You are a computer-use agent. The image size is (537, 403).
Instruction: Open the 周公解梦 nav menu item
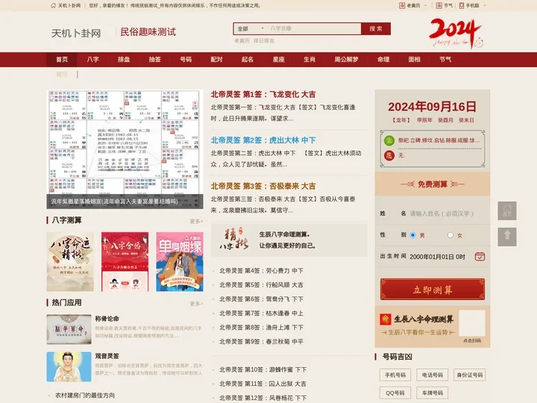click(x=346, y=60)
